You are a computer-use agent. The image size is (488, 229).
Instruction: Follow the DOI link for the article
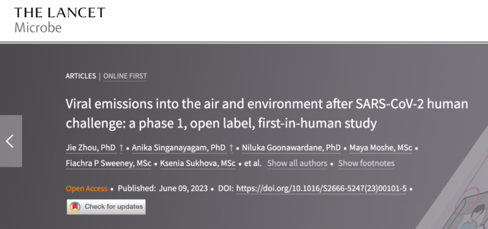(321, 188)
